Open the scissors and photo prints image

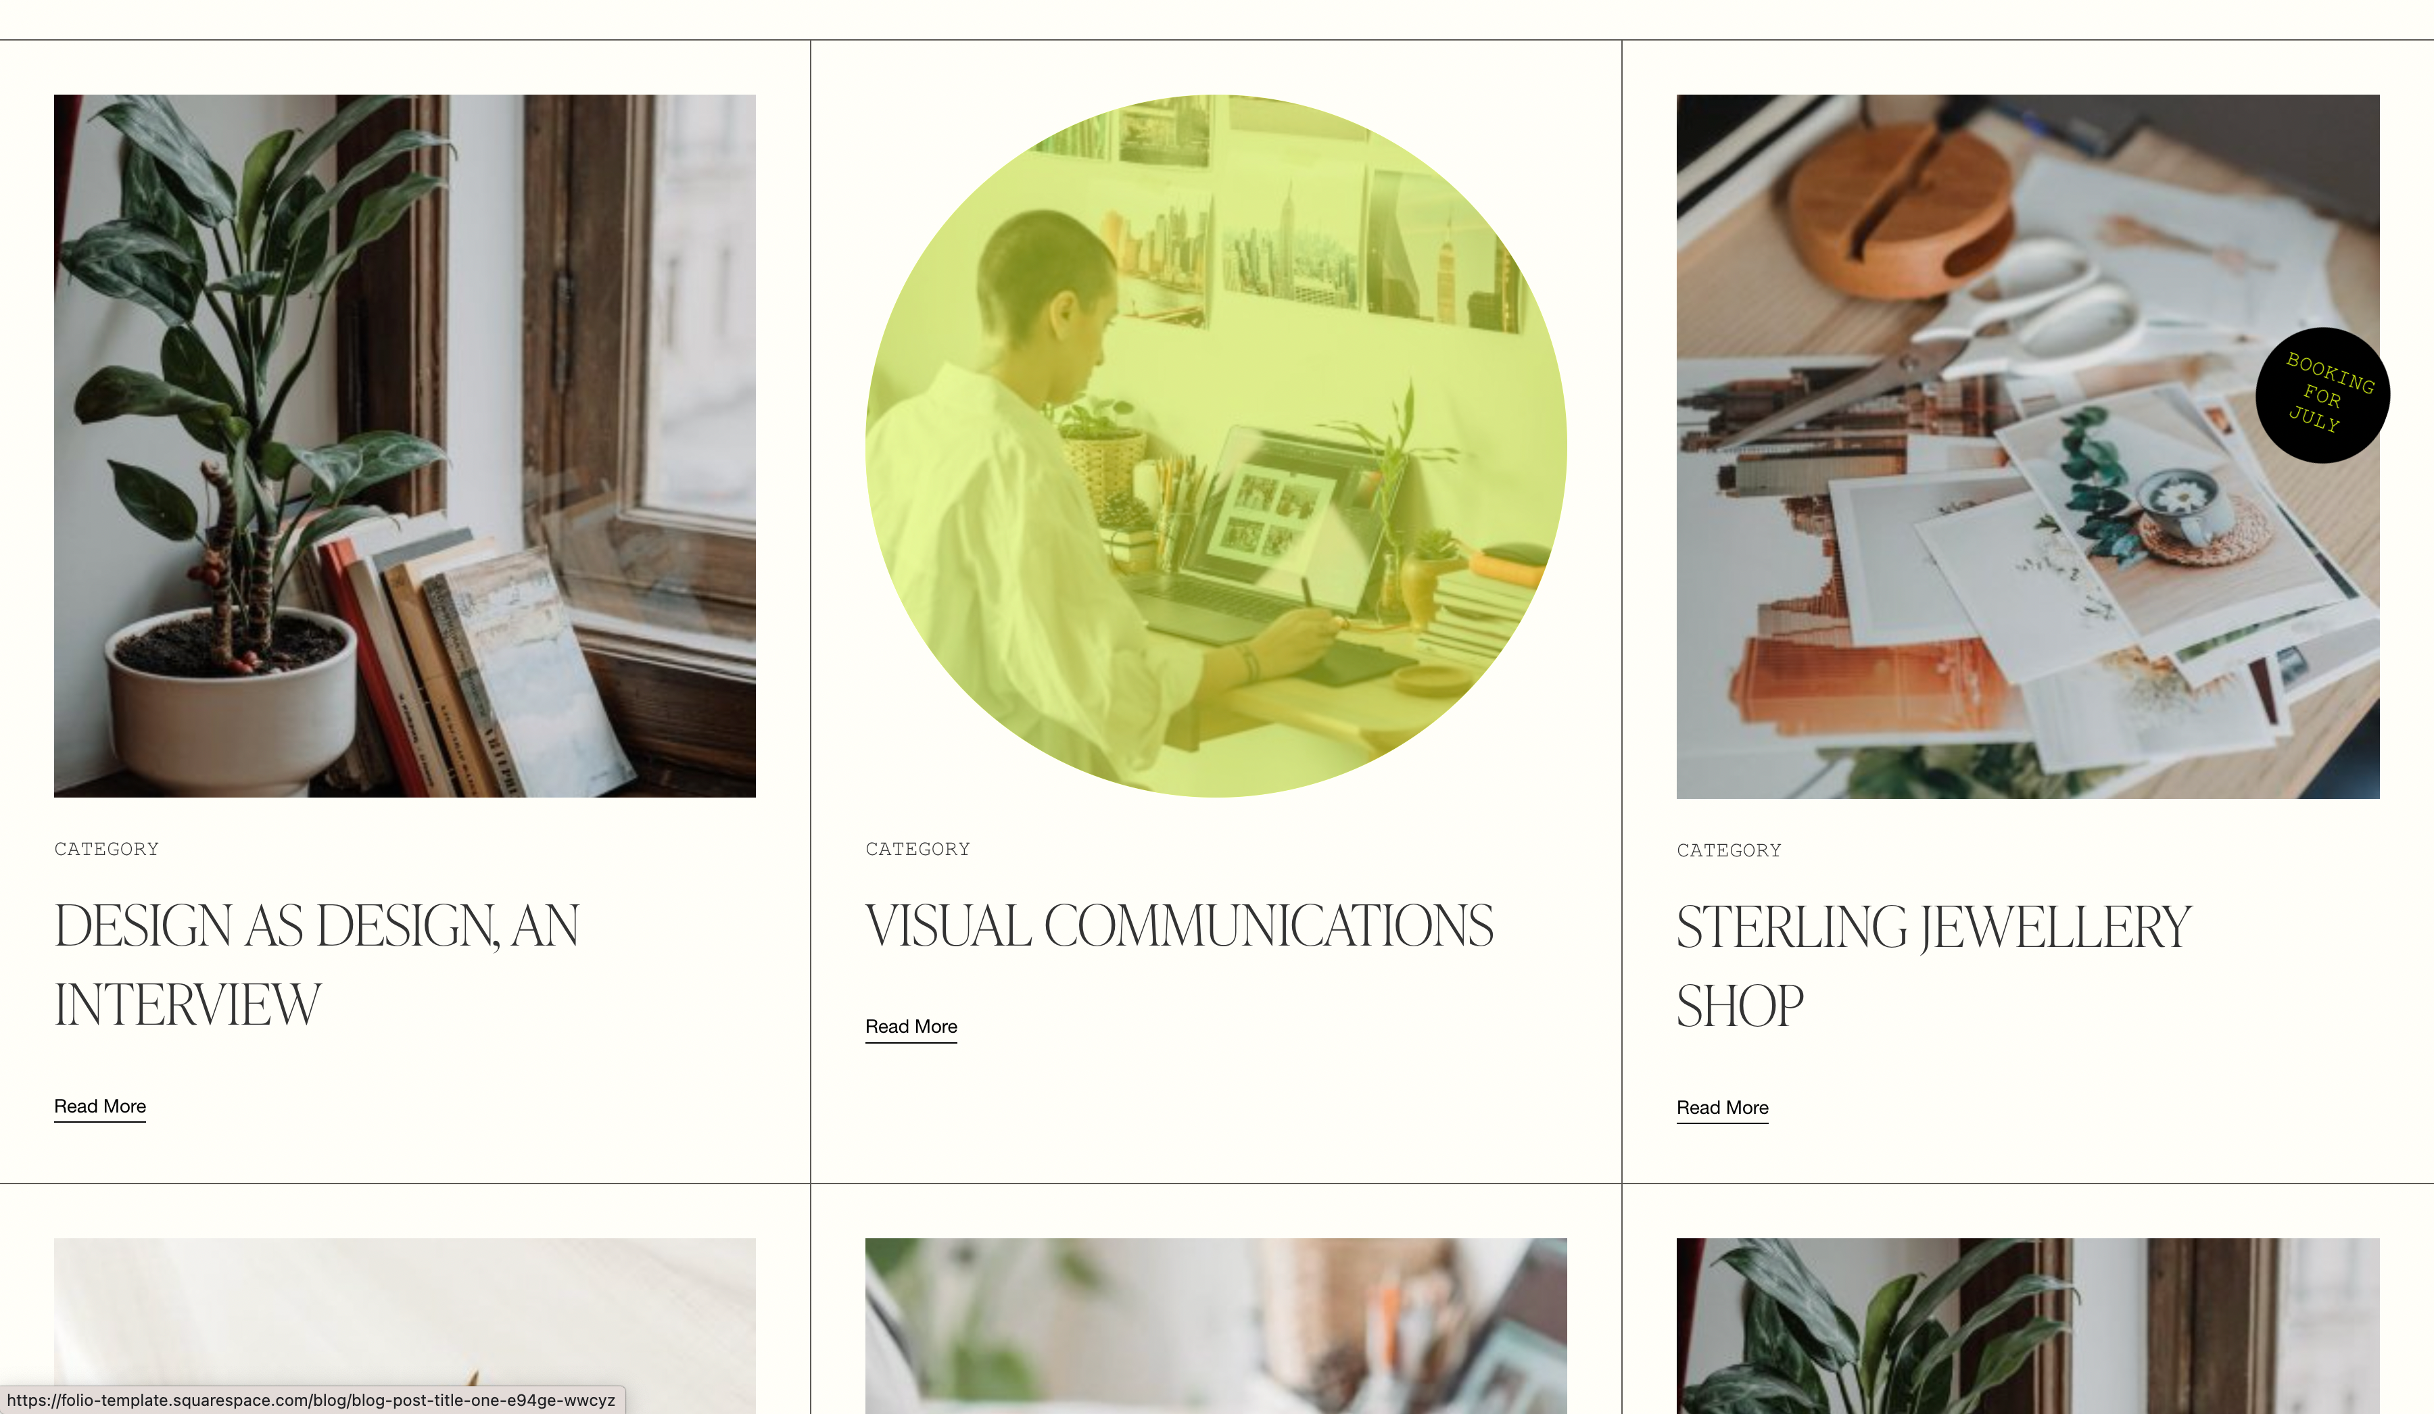pos(2028,446)
